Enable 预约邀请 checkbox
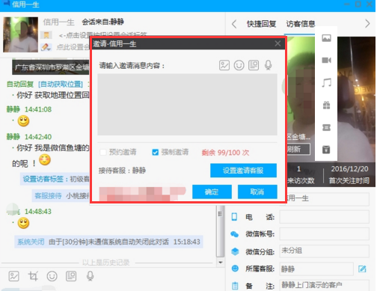Viewport: 377px width, 291px height. click(x=103, y=152)
